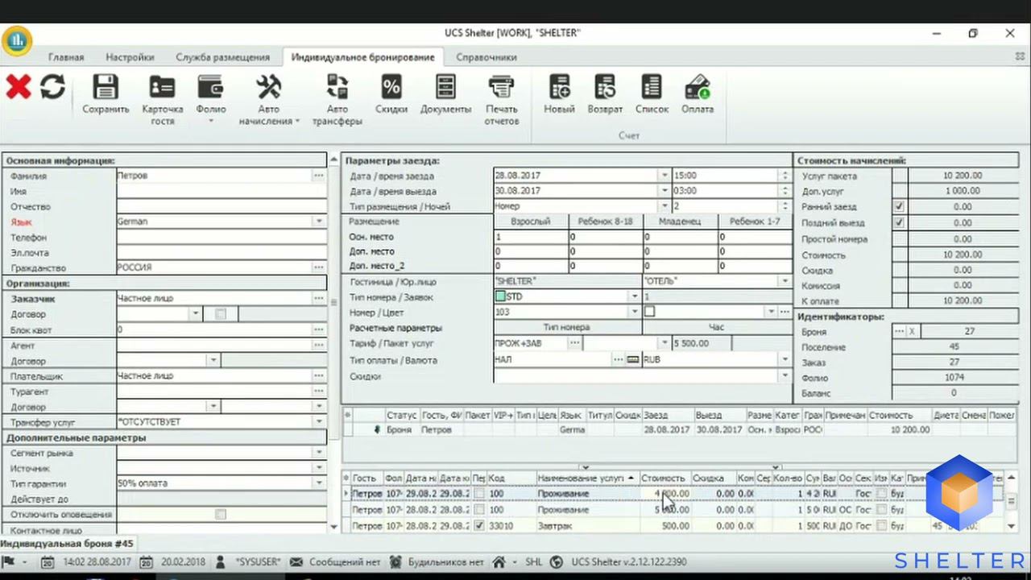1031x580 pixels.
Task: Open the Тип гарантии dropdown
Action: [319, 483]
